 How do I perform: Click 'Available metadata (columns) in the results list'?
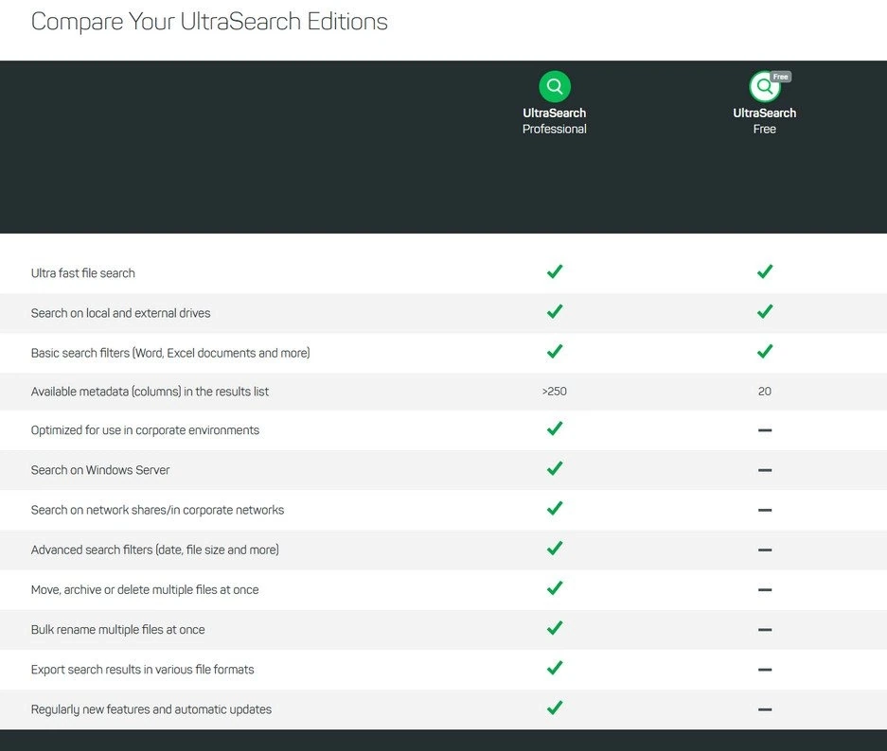point(150,392)
